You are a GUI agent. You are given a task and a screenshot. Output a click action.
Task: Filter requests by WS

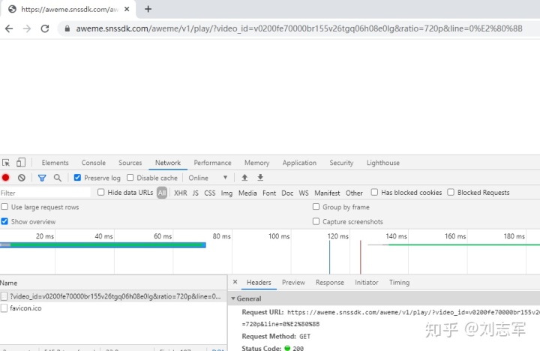[304, 193]
